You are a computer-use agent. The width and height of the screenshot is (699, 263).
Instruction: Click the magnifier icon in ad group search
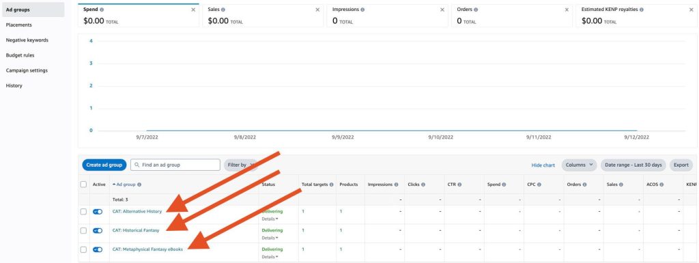coord(137,165)
